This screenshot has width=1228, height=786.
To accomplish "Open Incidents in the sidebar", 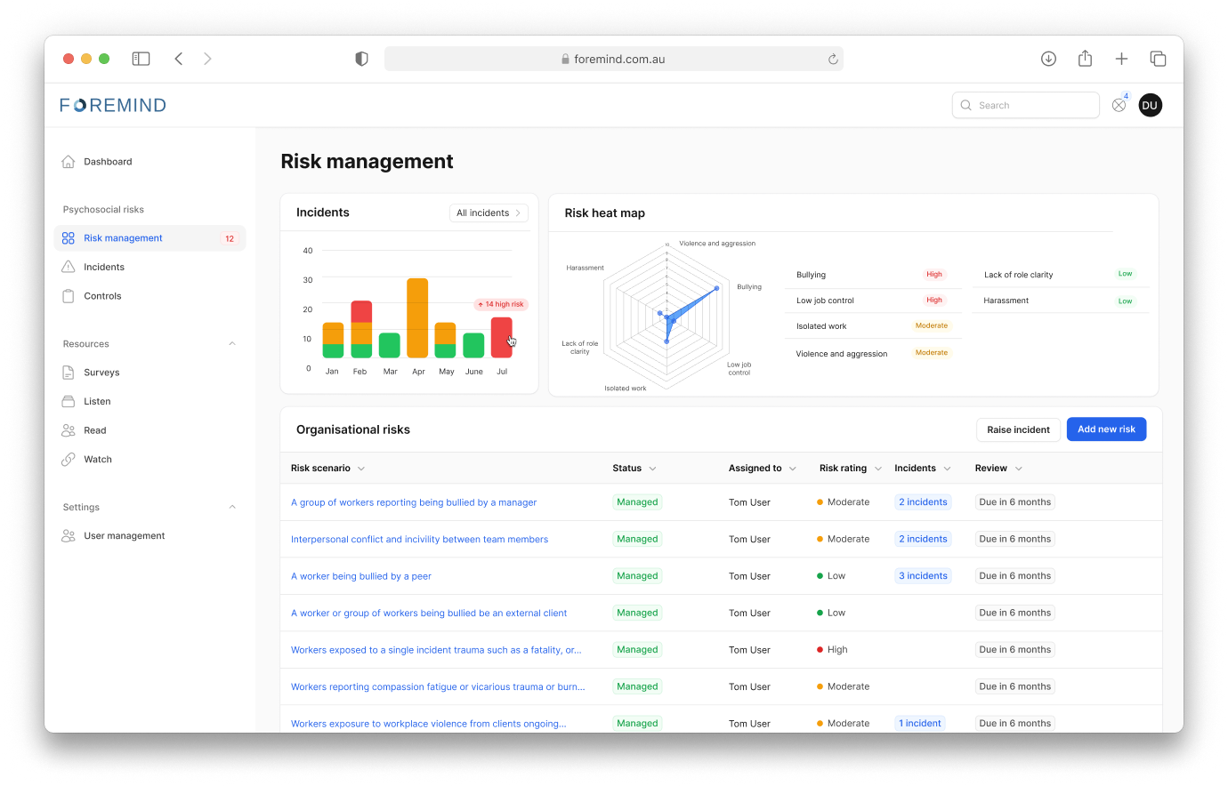I will (104, 268).
